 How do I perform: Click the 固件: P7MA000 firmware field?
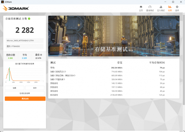(25, 46)
